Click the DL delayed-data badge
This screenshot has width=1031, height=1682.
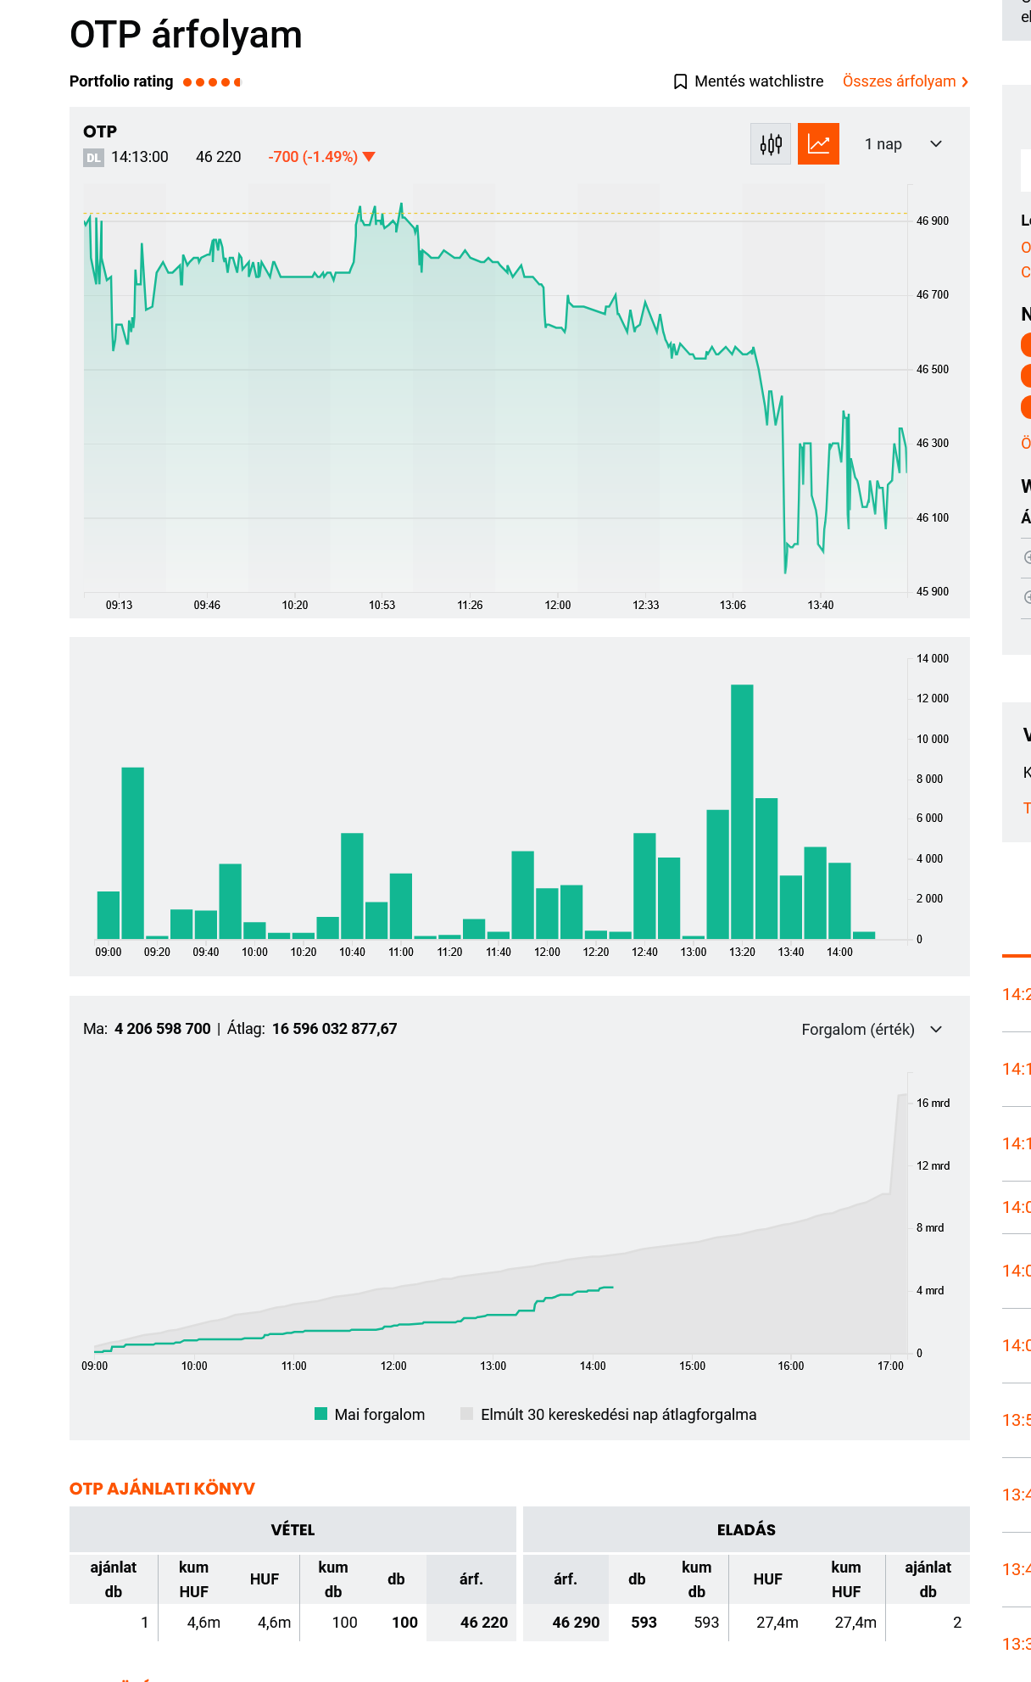(93, 157)
